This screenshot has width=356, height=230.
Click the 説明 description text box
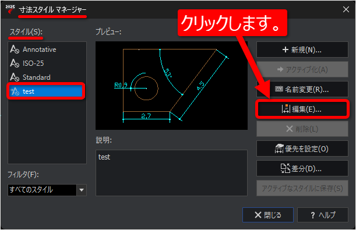[171, 173]
